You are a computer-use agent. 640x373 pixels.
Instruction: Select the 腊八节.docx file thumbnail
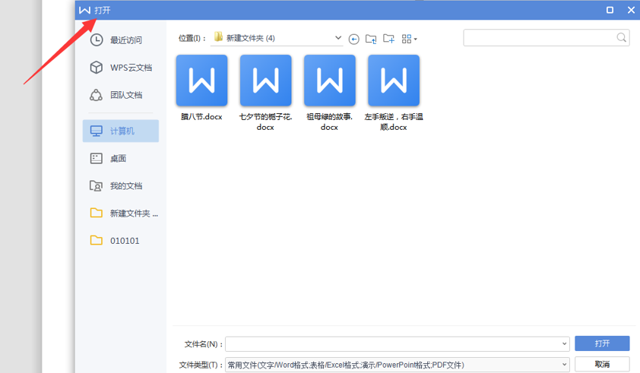[x=201, y=81]
